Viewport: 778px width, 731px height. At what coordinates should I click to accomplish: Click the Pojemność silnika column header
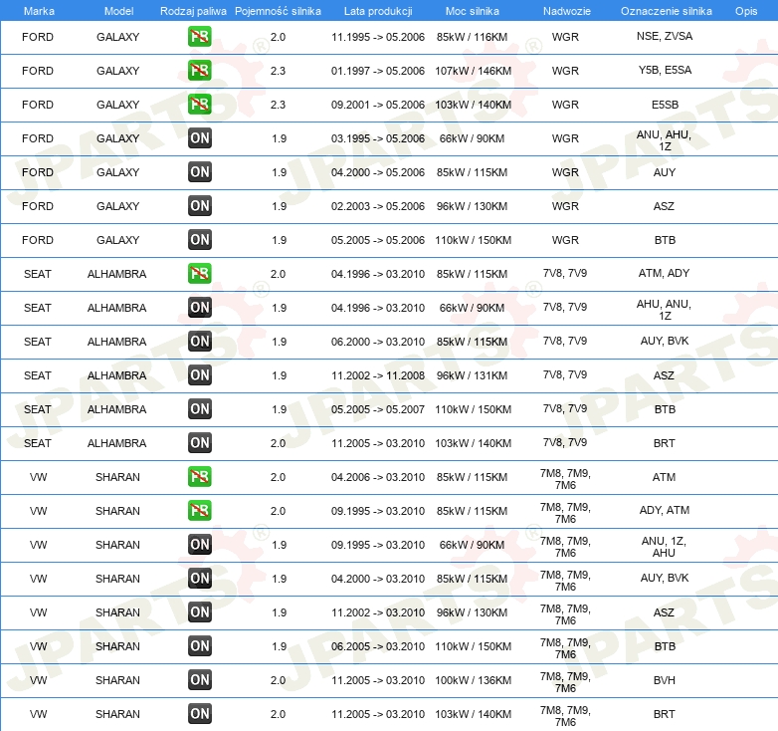pyautogui.click(x=278, y=11)
